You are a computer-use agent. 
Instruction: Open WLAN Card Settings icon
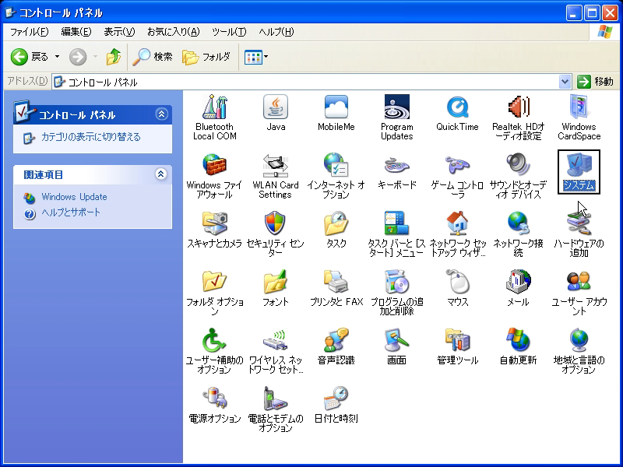click(276, 165)
